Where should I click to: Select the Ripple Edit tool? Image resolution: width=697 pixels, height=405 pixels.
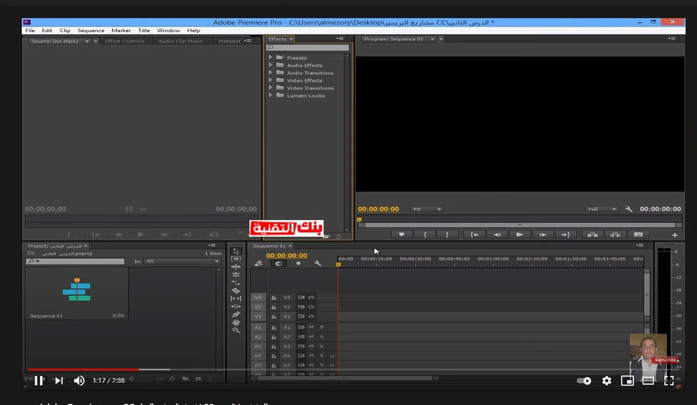(x=236, y=267)
